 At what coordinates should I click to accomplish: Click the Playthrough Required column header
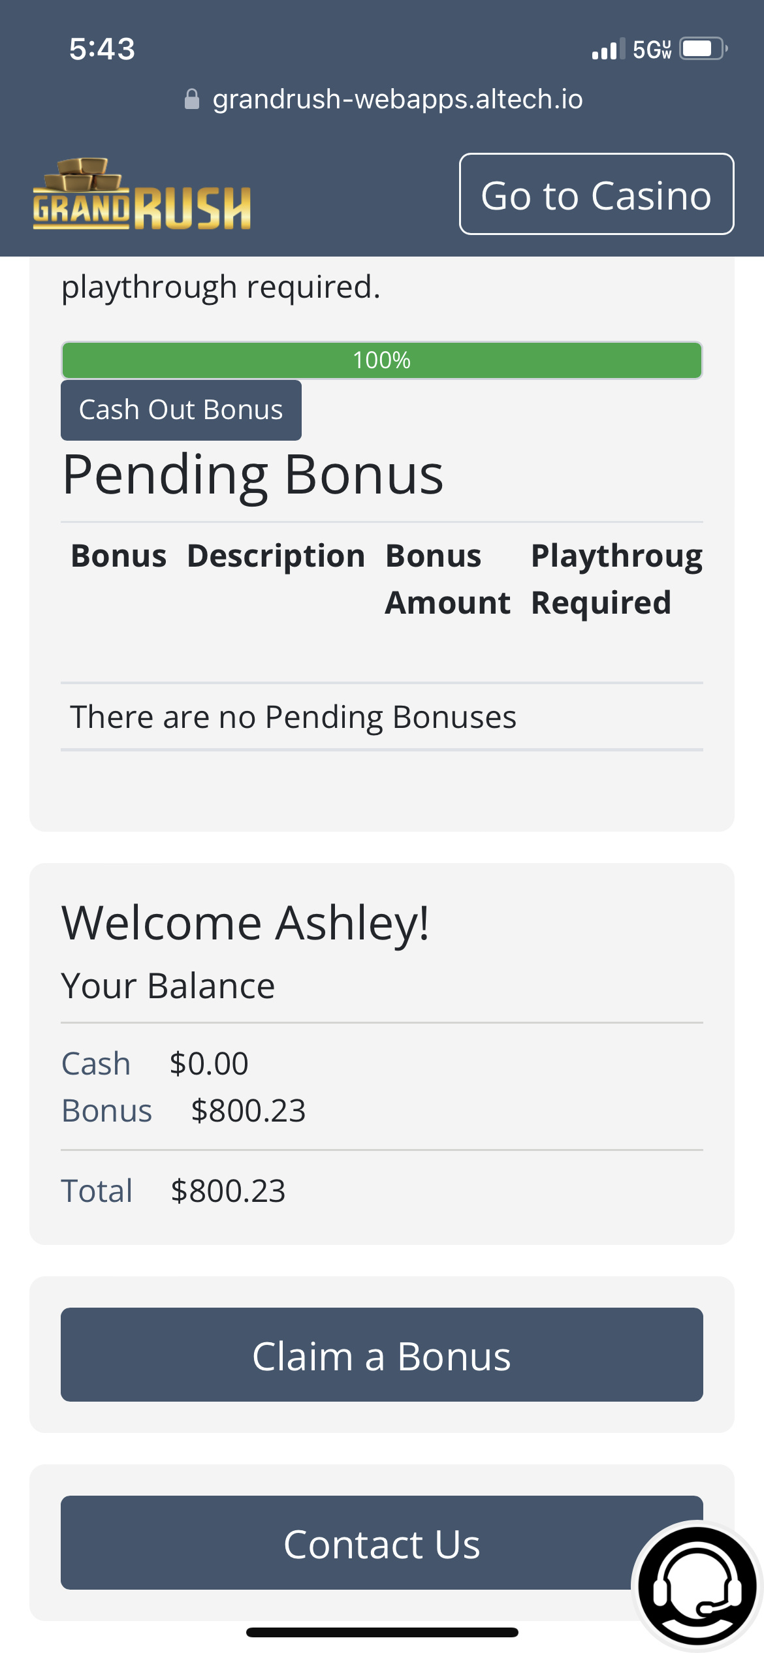pyautogui.click(x=616, y=579)
